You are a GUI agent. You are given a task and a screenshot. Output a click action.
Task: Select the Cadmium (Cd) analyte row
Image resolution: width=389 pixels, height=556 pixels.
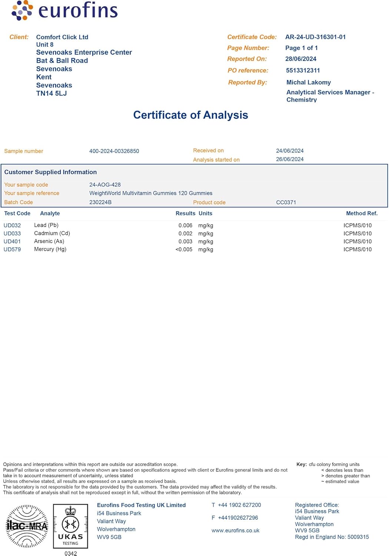click(x=52, y=233)
